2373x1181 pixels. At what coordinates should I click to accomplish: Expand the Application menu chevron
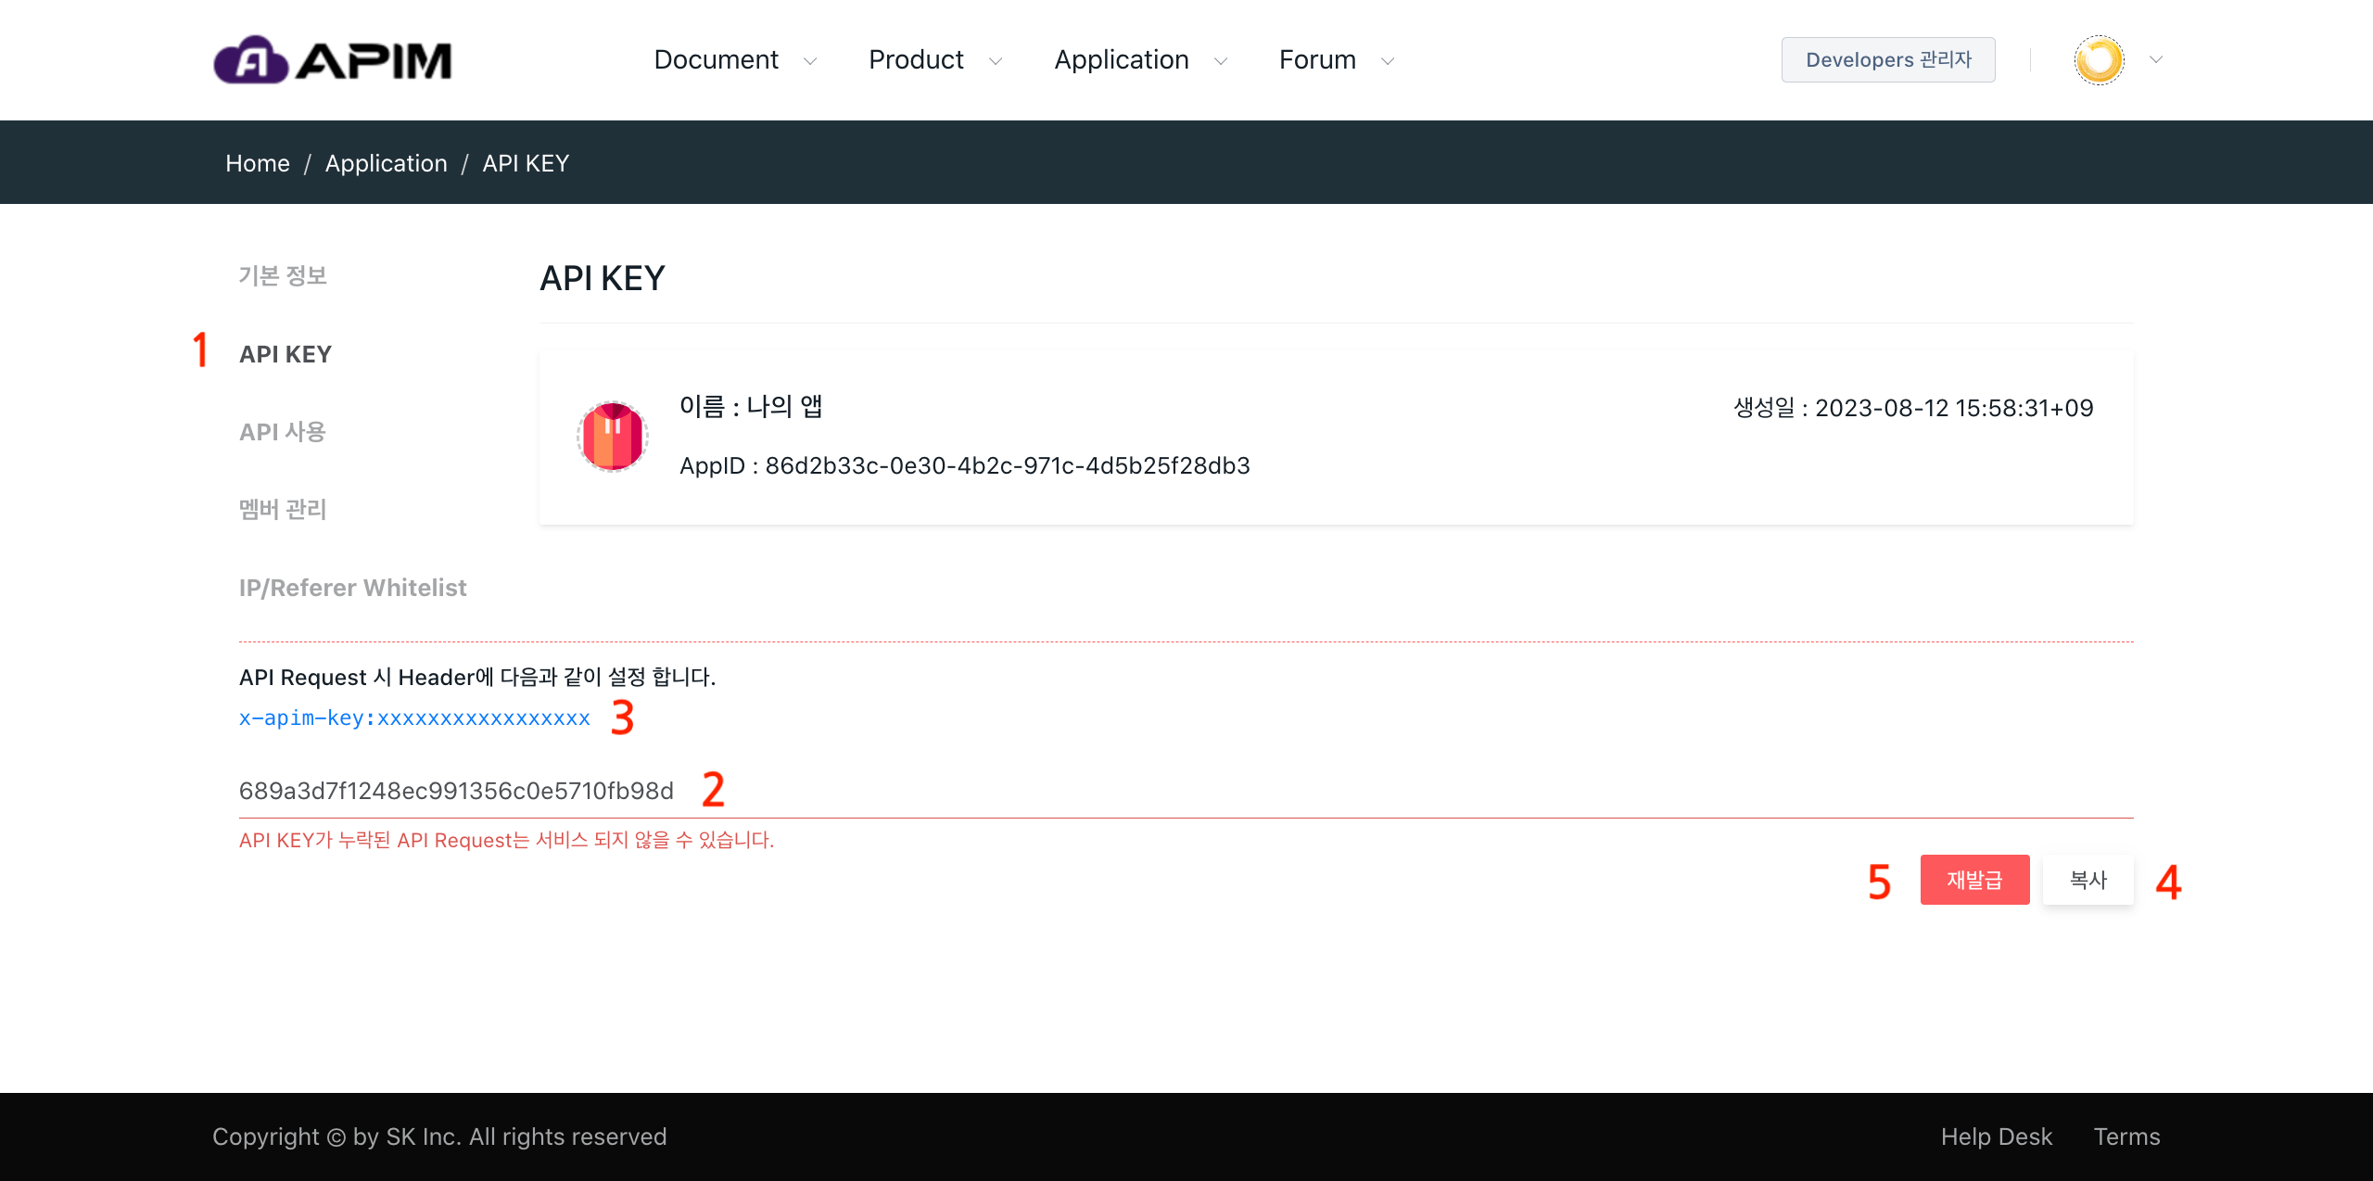pos(1221,61)
